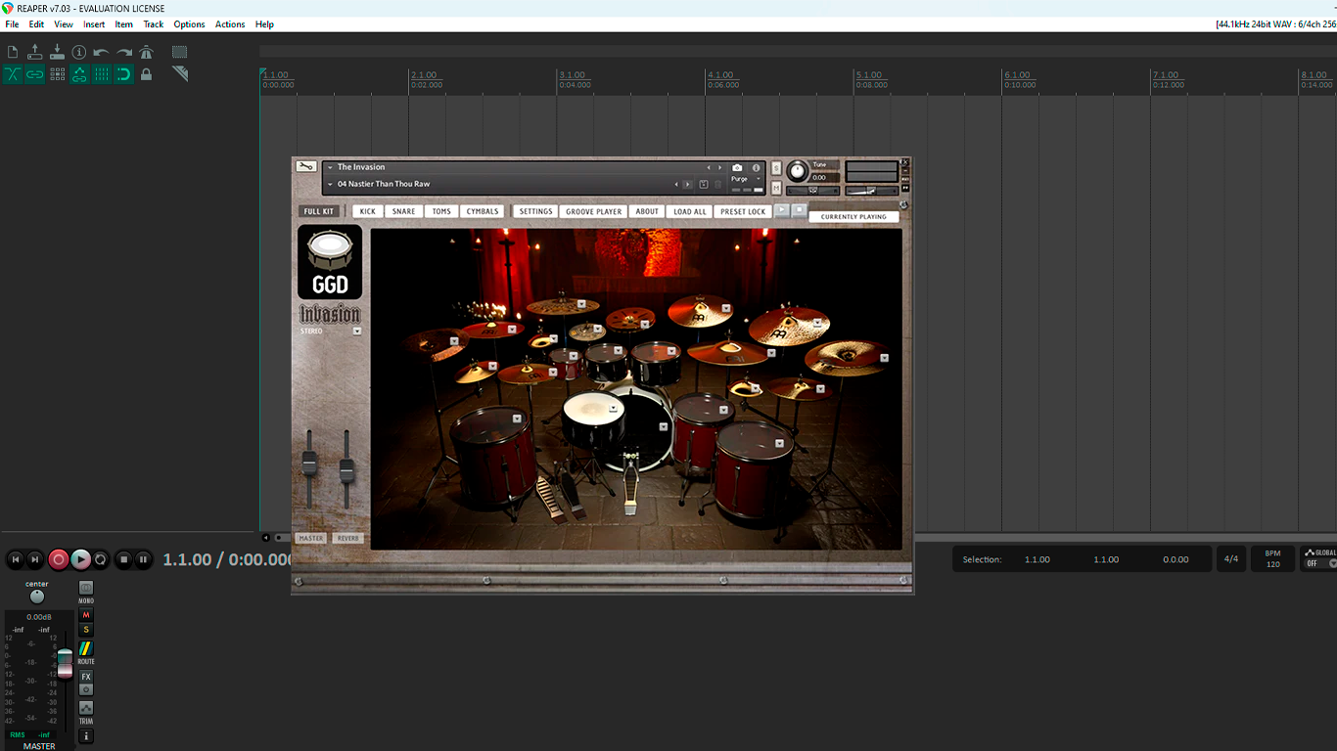The width and height of the screenshot is (1337, 751).
Task: Click the triangular ruler icon in toolbar
Action: [180, 74]
